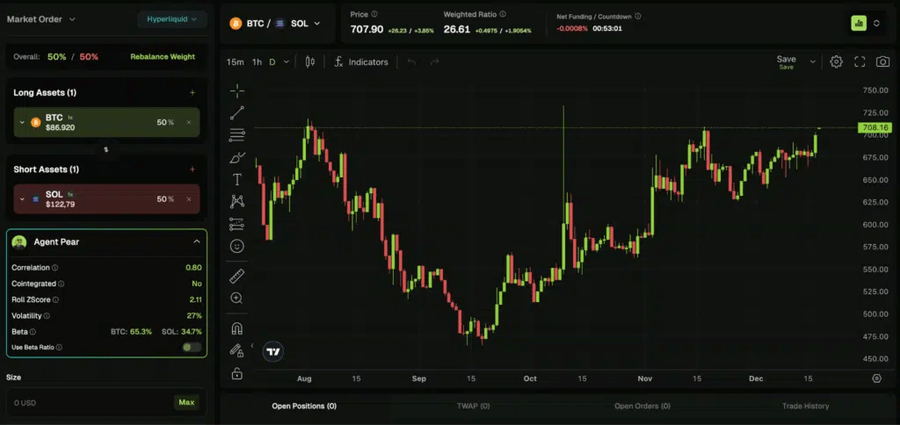Open the Fibonacci retracement tool
The image size is (900, 425).
pyautogui.click(x=236, y=135)
